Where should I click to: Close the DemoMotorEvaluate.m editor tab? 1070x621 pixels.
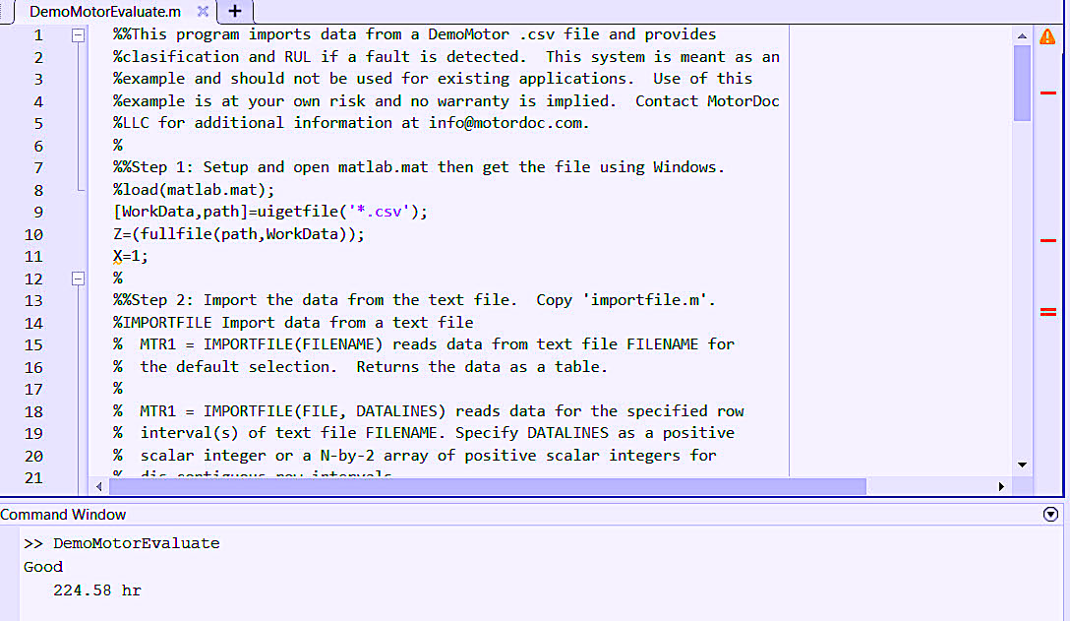point(203,11)
